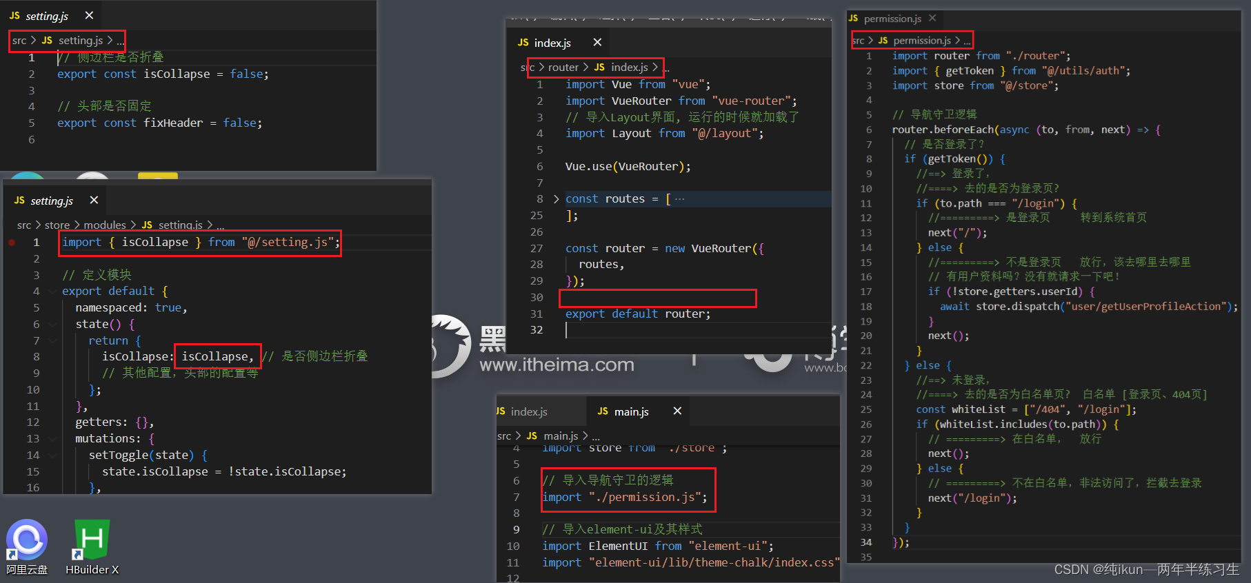
Task: Collapse the 'return {' fold arrow
Action: 53,340
